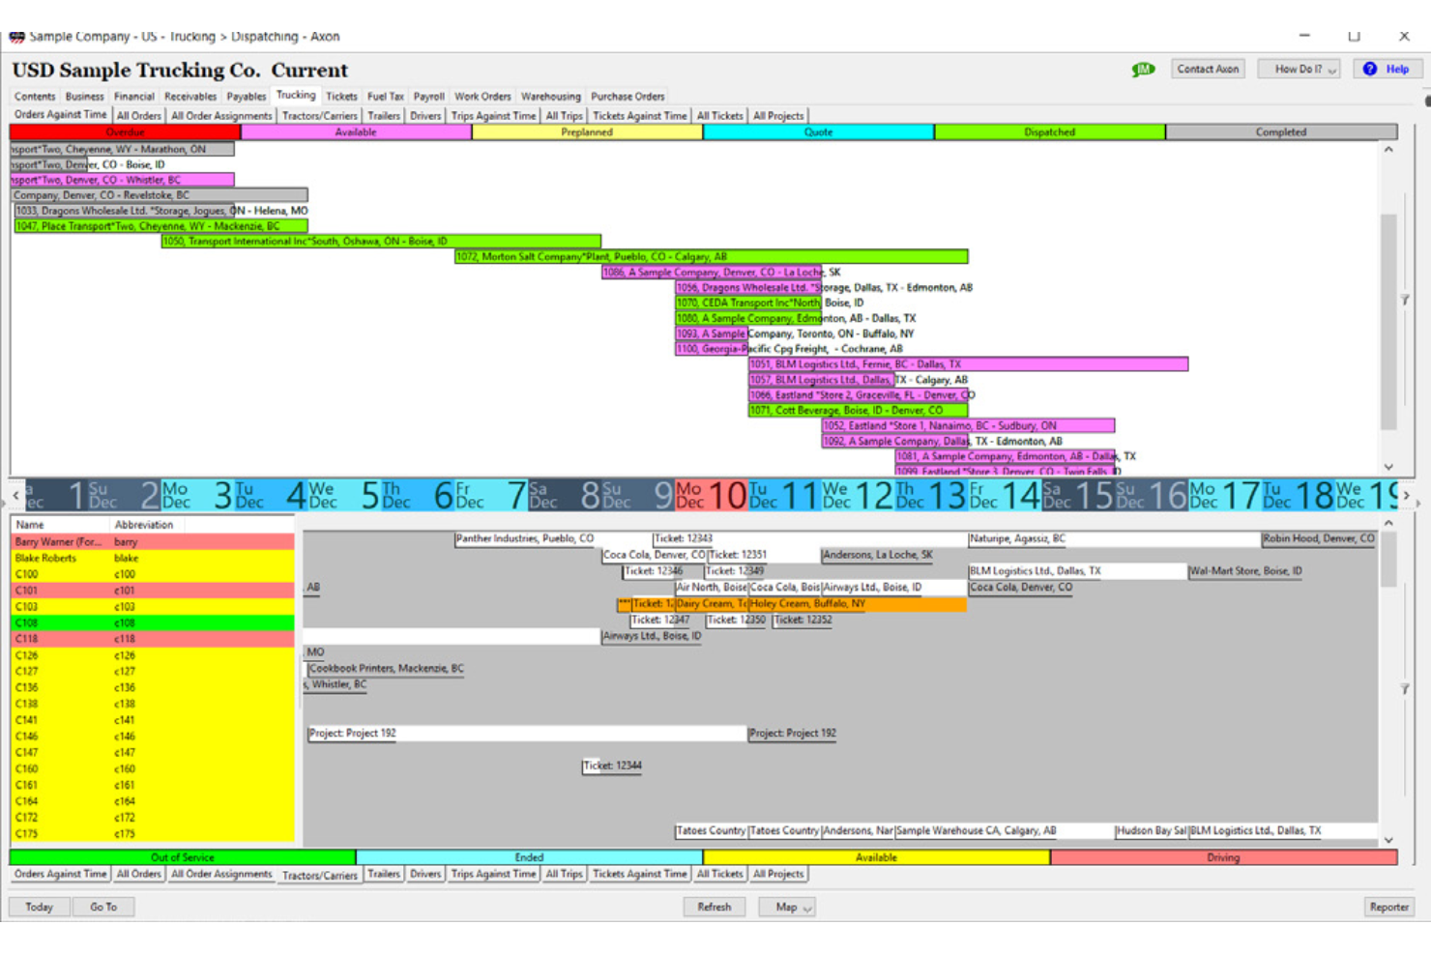Open the green IM chat icon
This screenshot has width=1431, height=954.
[x=1143, y=70]
